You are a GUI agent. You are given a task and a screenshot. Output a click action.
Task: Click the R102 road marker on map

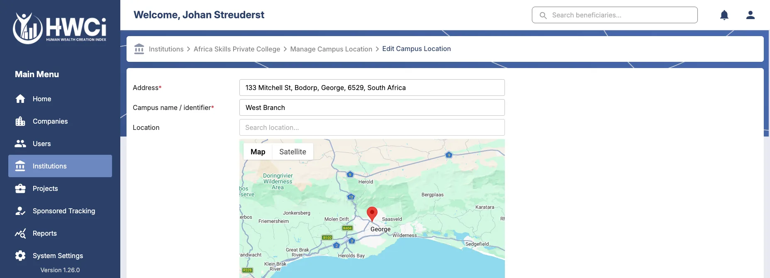tap(327, 238)
